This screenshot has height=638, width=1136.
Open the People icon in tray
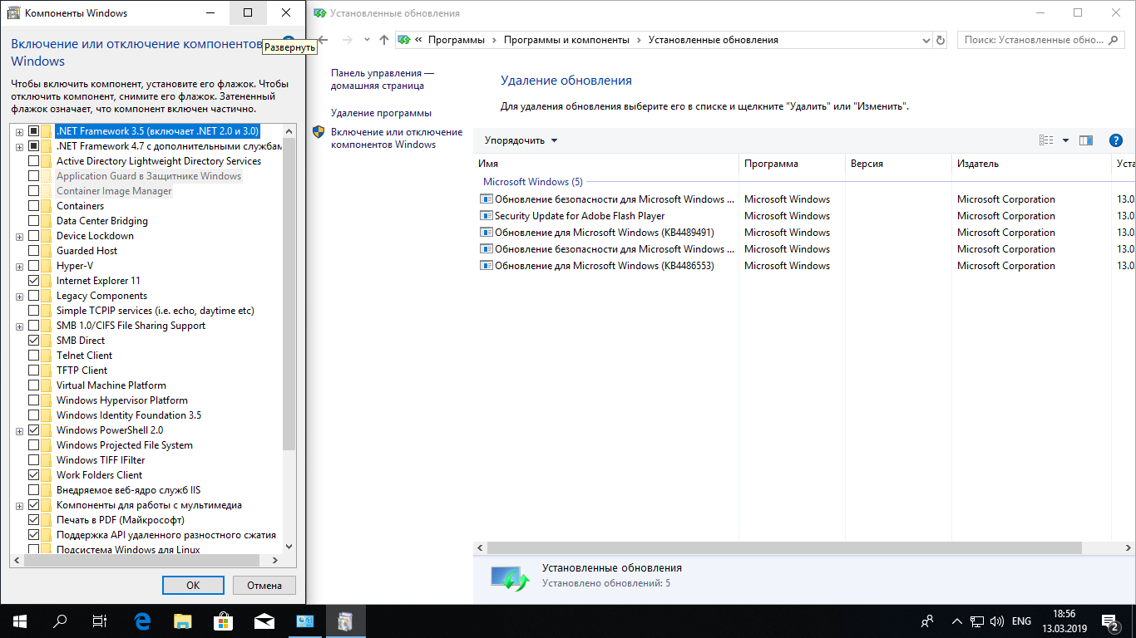coord(927,621)
